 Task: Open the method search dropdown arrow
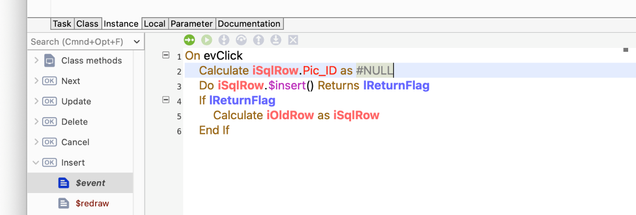pyautogui.click(x=137, y=42)
